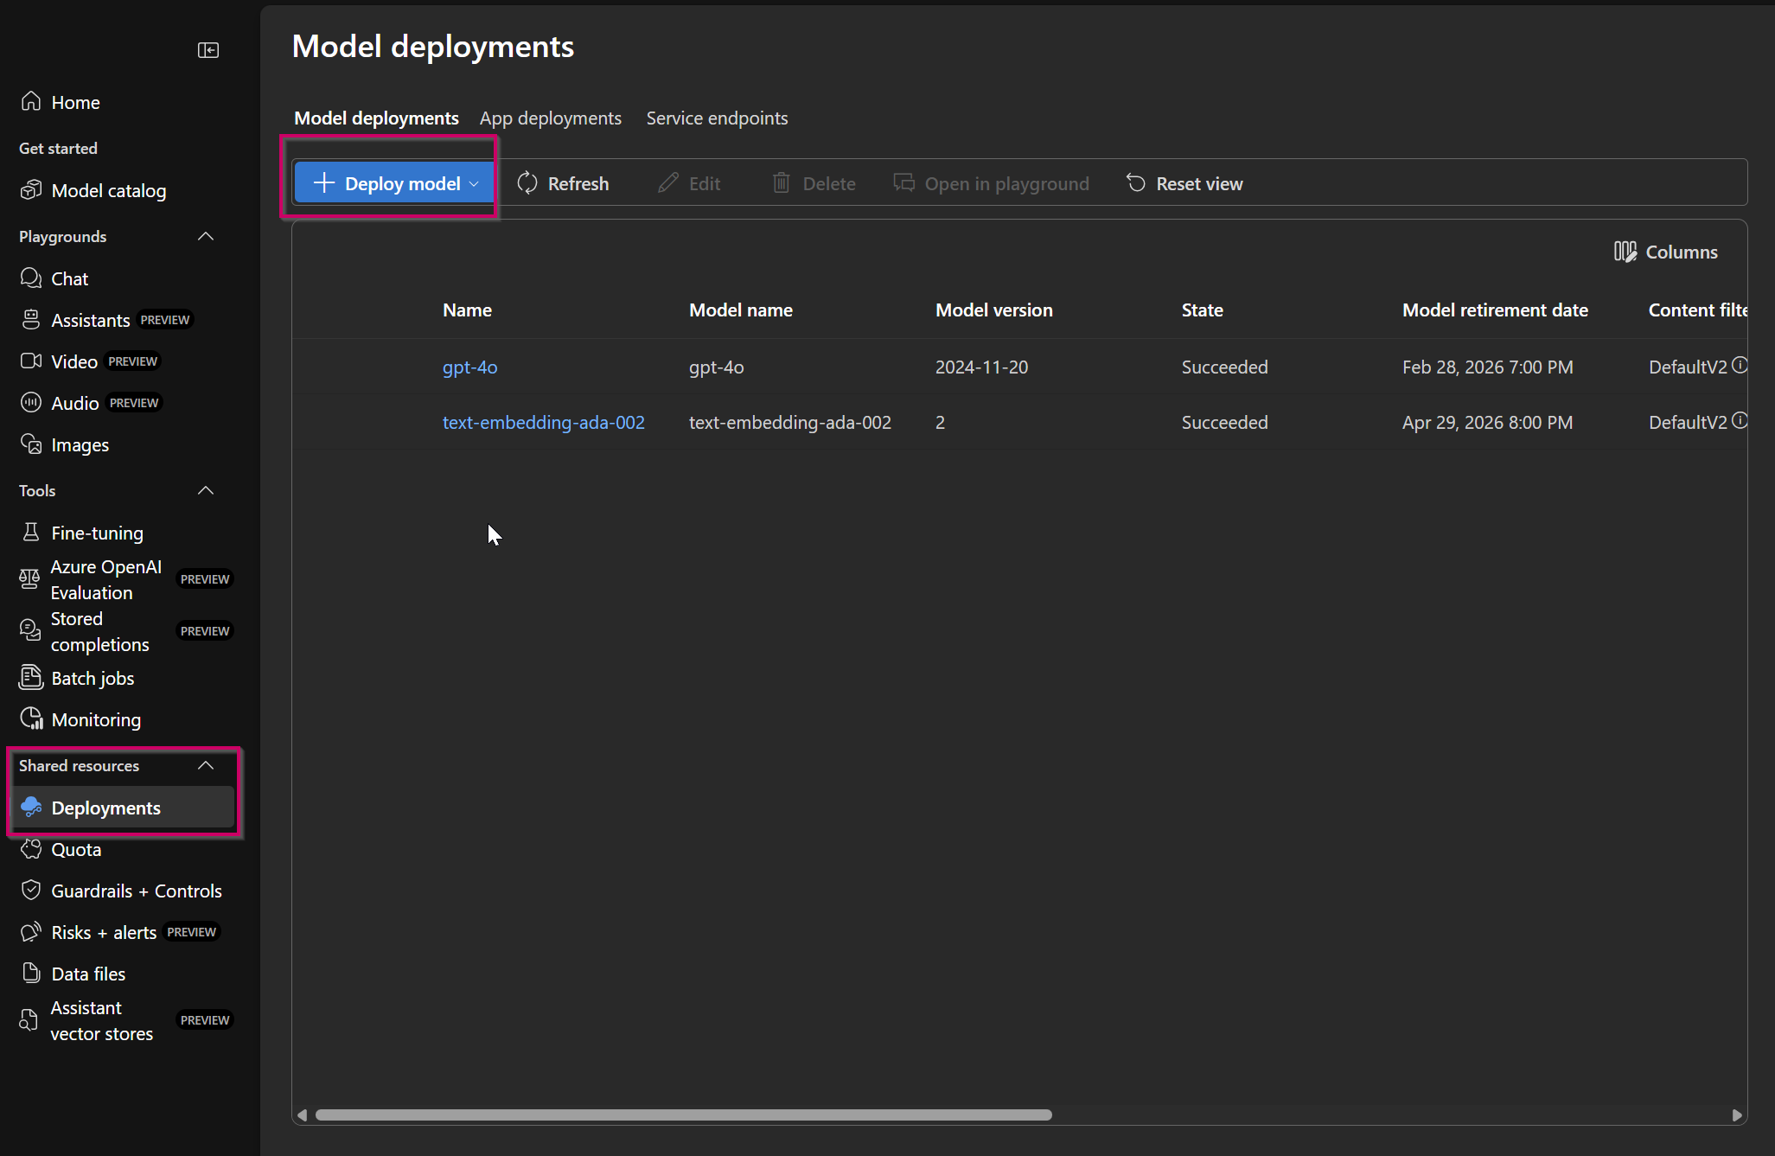
Task: Open Azure OpenAI Evaluation scales icon
Action: (29, 579)
